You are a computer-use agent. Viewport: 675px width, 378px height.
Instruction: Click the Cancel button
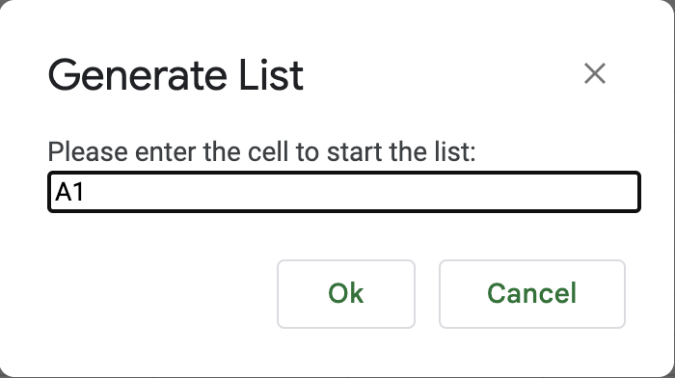click(531, 293)
